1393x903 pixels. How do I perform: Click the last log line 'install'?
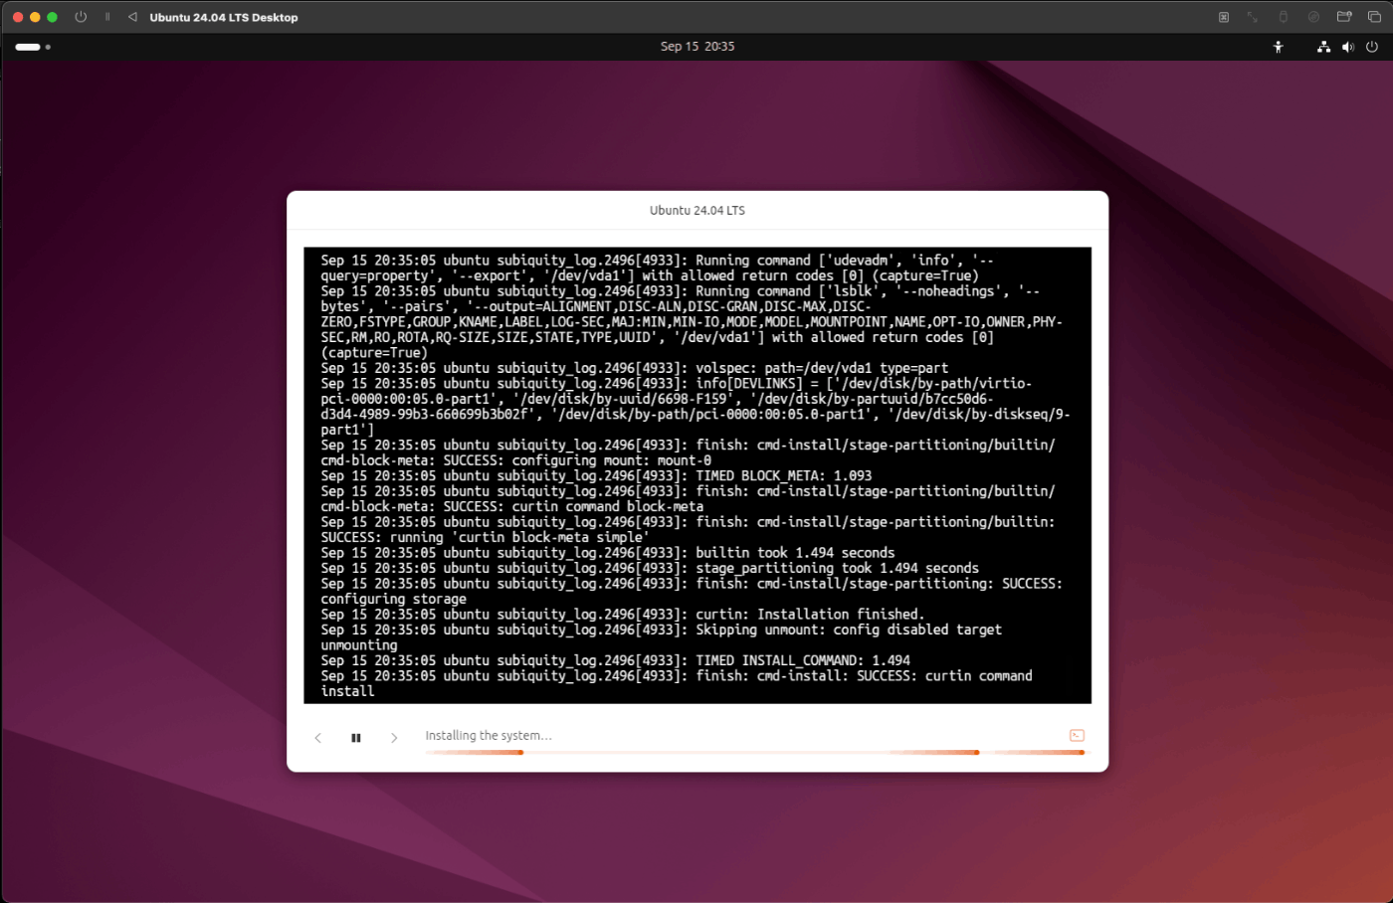click(x=347, y=692)
